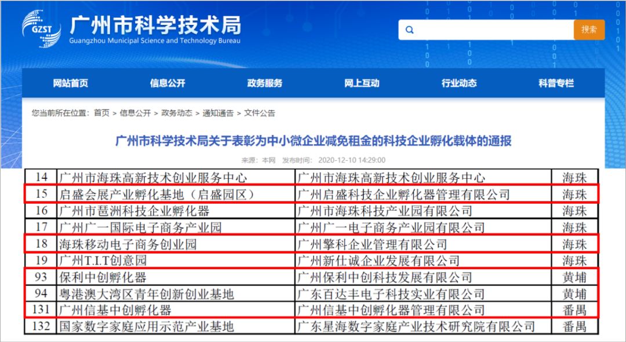
Task: Select cell 广州信基中创孵化器
Action: [x=176, y=310]
